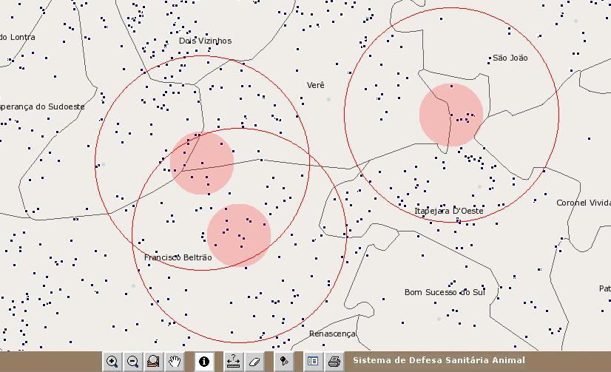The height and width of the screenshot is (372, 611).
Task: Select the measure distance ruler tool
Action: 234,362
